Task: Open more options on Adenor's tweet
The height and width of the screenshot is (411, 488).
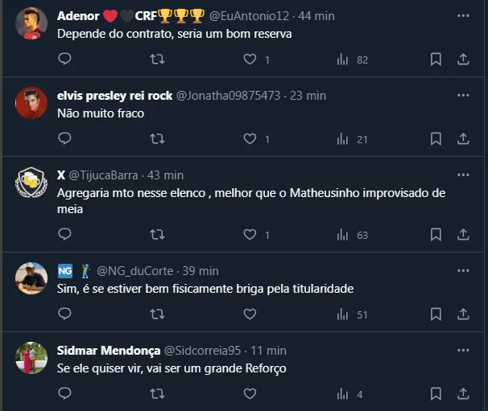Action: [463, 15]
